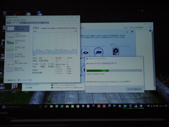Viewport: 169px width, 127px height.
Task: Collapse Task Manager with 簡易表示 chevron
Action: pos(6,80)
